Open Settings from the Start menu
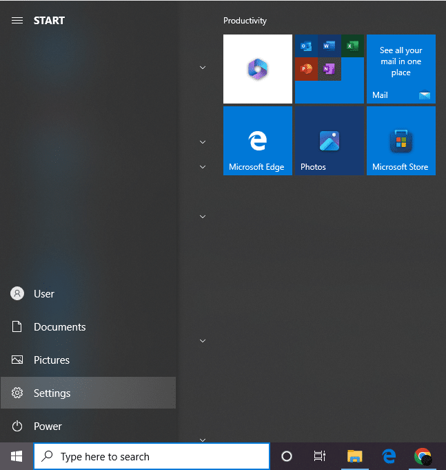 [x=88, y=393]
